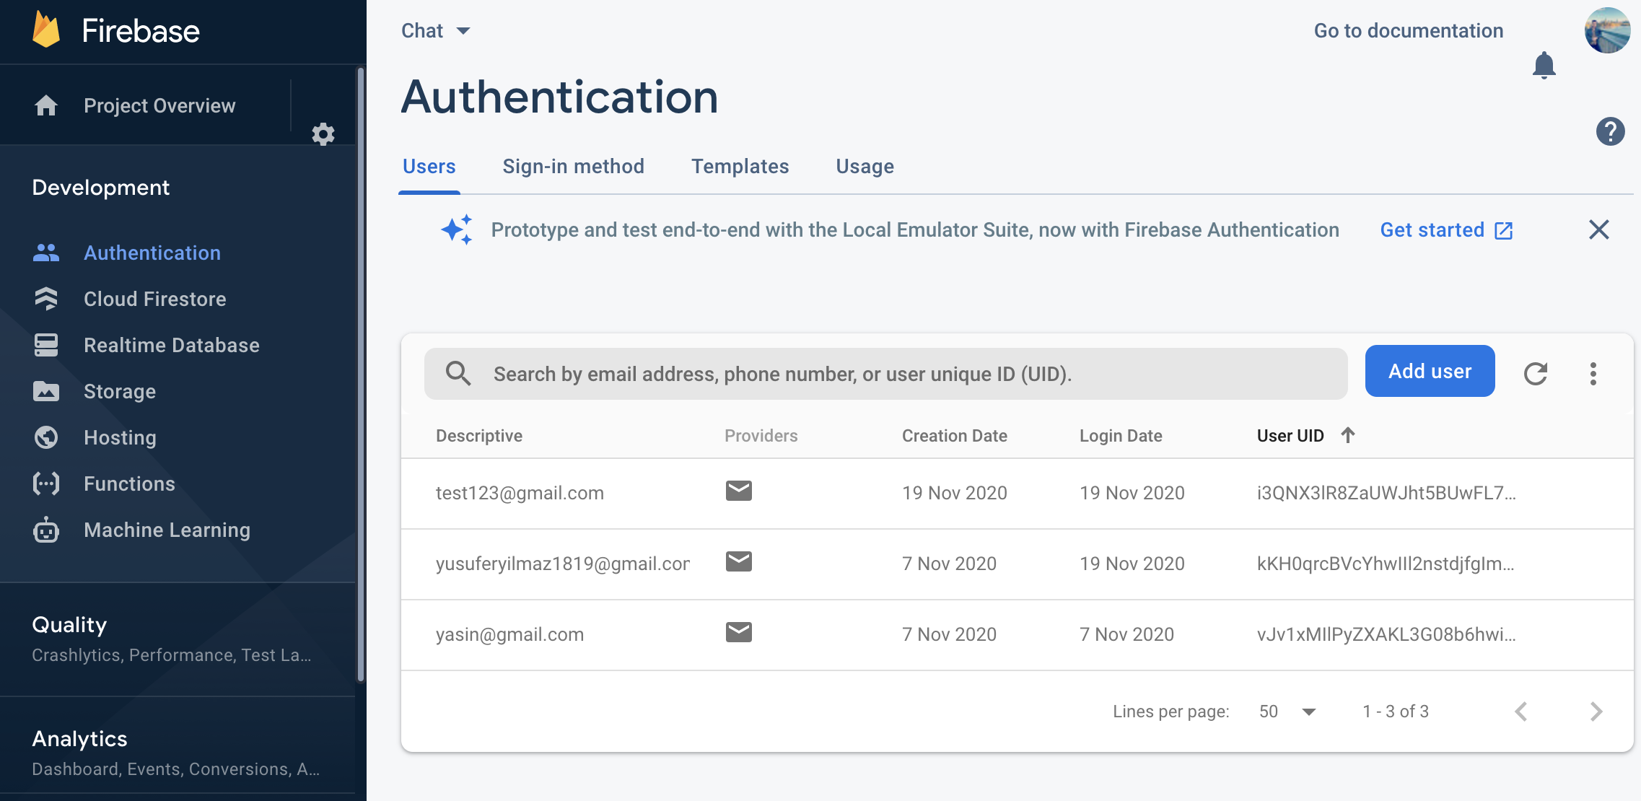Switch to Sign-in method tab
Image resolution: width=1641 pixels, height=801 pixels.
pos(573,167)
